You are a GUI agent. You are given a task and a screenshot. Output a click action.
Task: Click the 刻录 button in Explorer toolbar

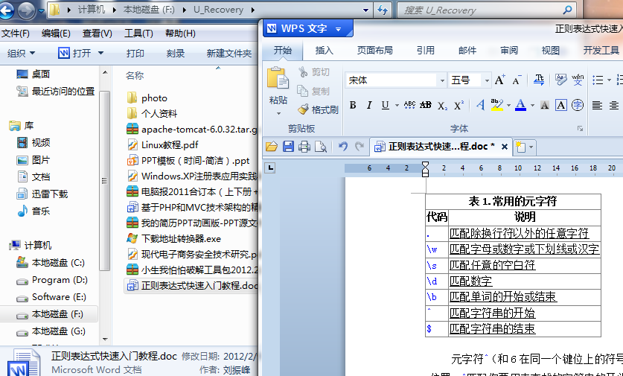point(176,53)
